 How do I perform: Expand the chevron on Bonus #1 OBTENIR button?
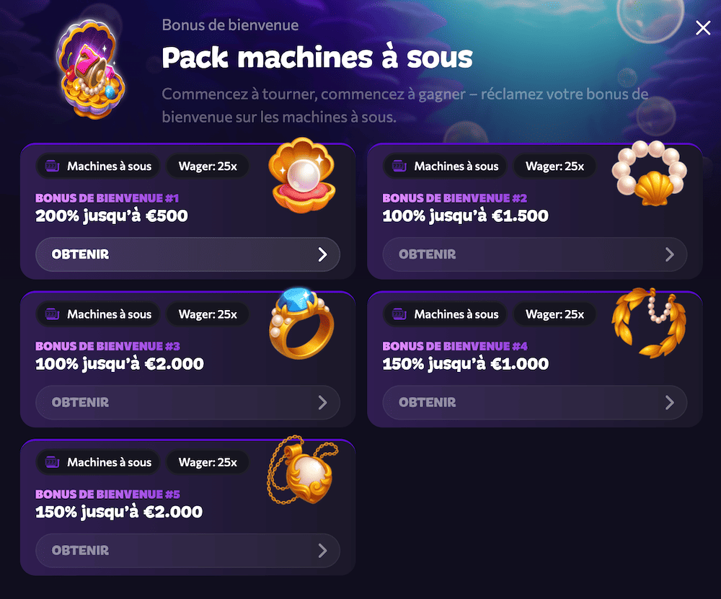[324, 254]
